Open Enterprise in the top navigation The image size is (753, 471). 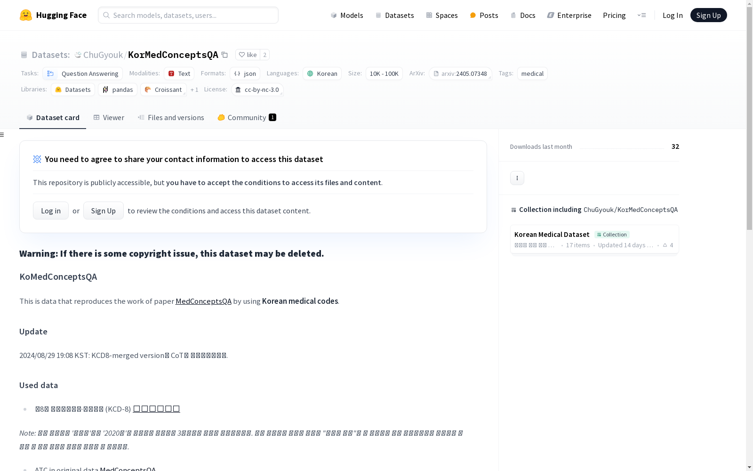click(569, 15)
